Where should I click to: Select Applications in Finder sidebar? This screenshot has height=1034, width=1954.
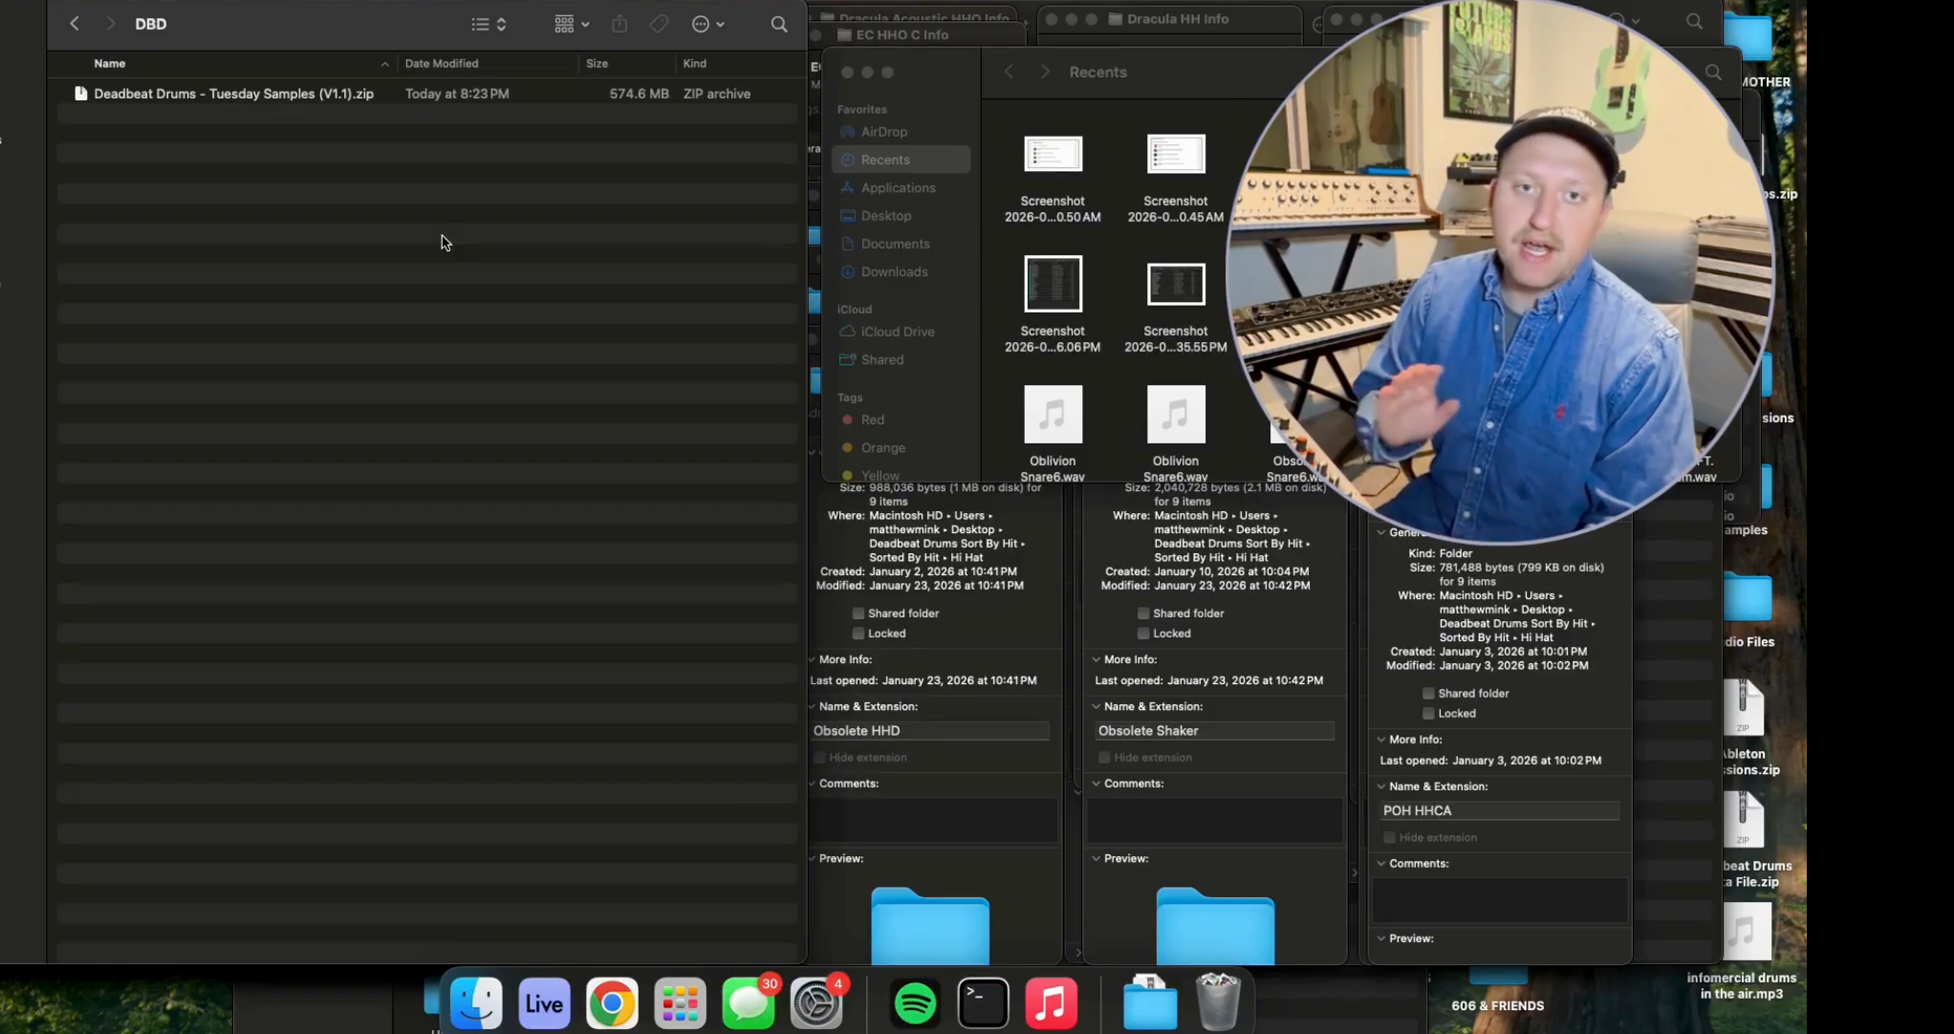click(897, 188)
